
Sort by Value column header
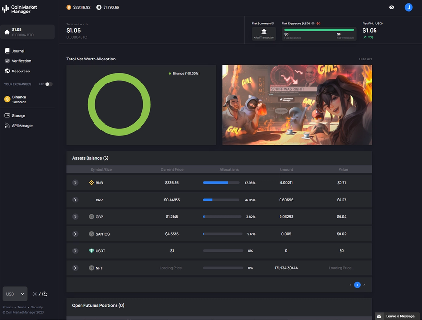(x=343, y=170)
